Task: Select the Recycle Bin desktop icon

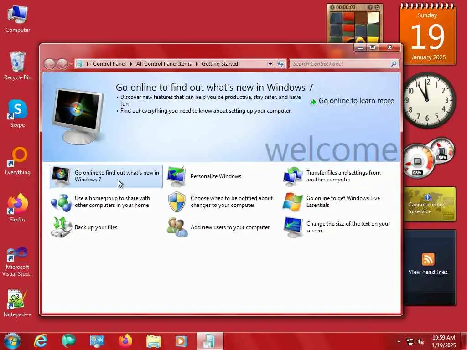Action: pos(18,66)
